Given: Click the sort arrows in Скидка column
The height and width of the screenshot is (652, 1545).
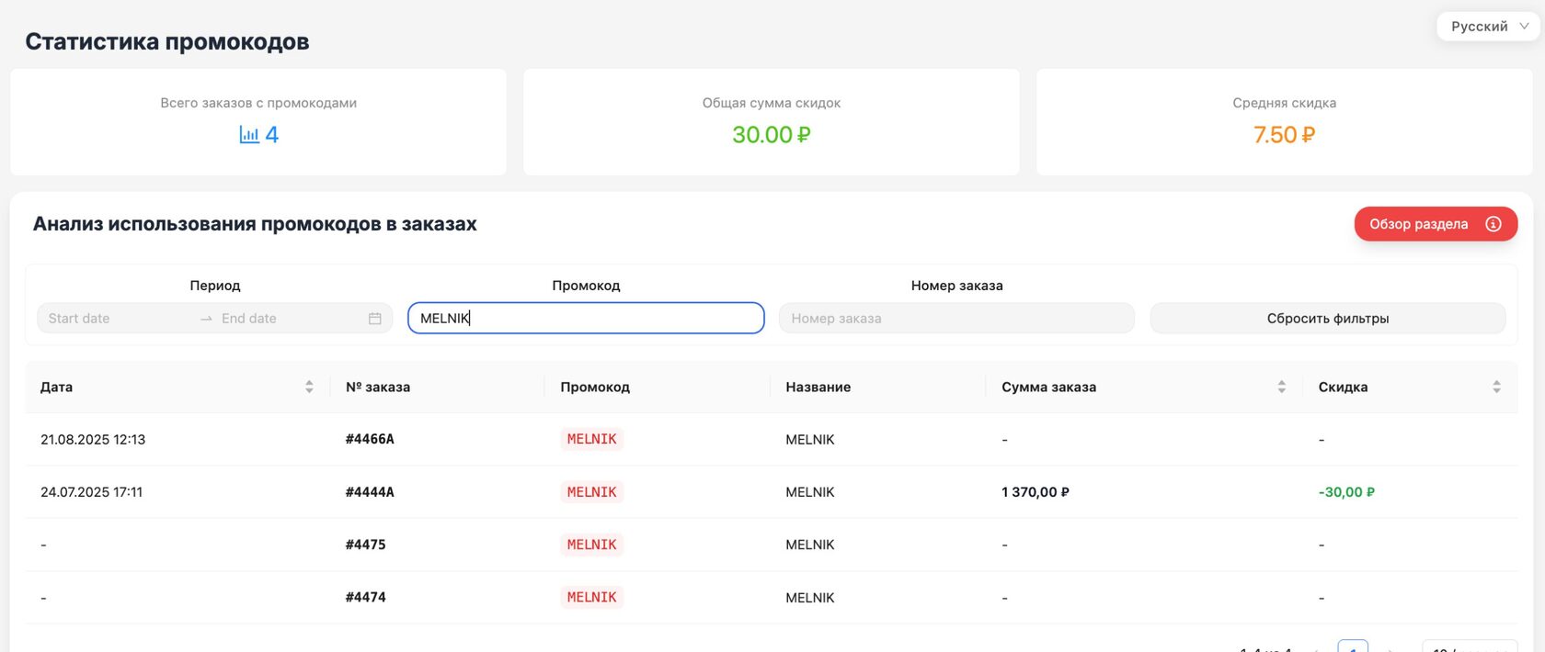Looking at the screenshot, I should 1496,388.
